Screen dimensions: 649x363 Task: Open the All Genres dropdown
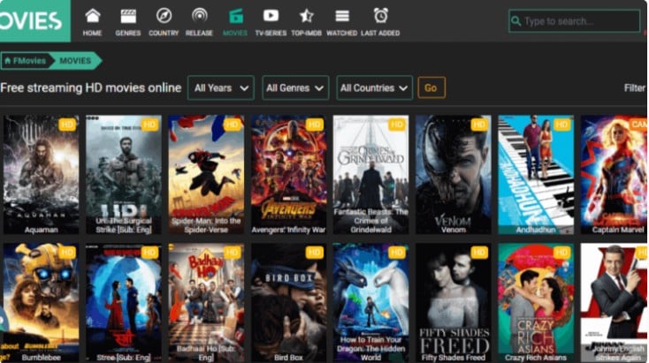pos(295,87)
